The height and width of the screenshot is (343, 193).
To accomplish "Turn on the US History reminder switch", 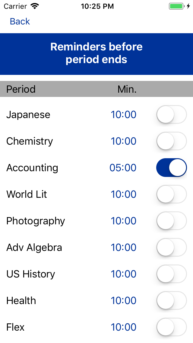I will (171, 274).
